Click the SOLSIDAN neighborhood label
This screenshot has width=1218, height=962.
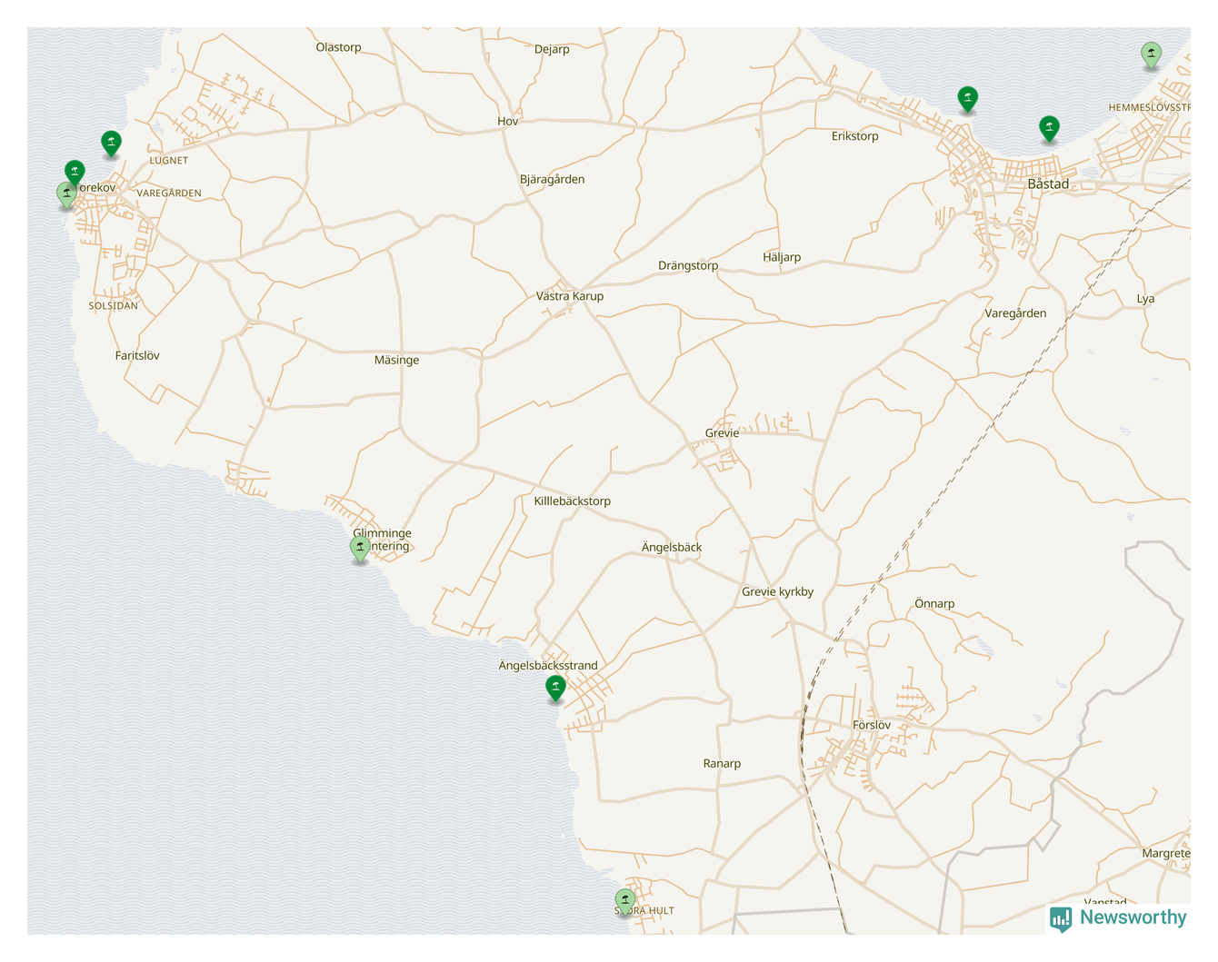[x=114, y=306]
